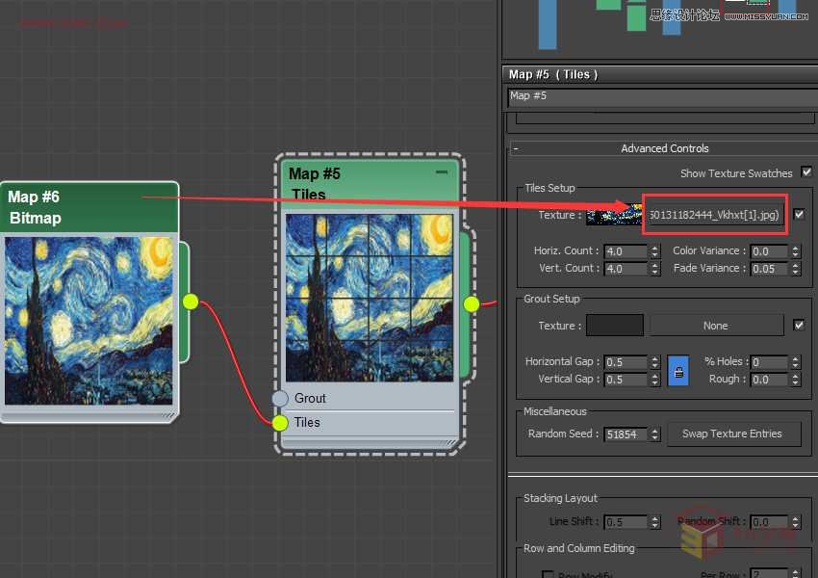Click the Map #6 Bitmap output socket
Image resolution: width=818 pixels, height=578 pixels.
[191, 302]
